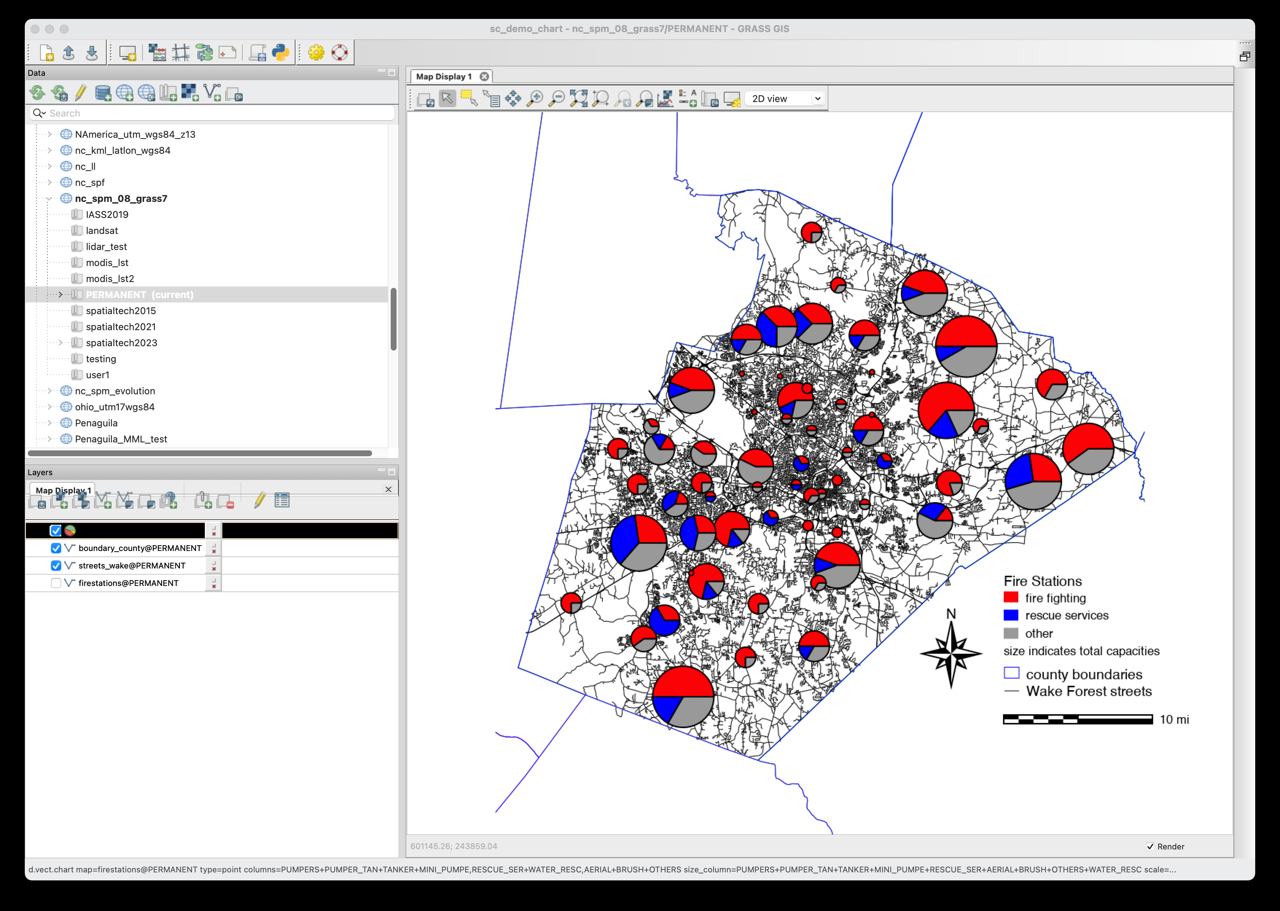This screenshot has width=1280, height=911.
Task: Save the map display to file
Action: click(710, 99)
